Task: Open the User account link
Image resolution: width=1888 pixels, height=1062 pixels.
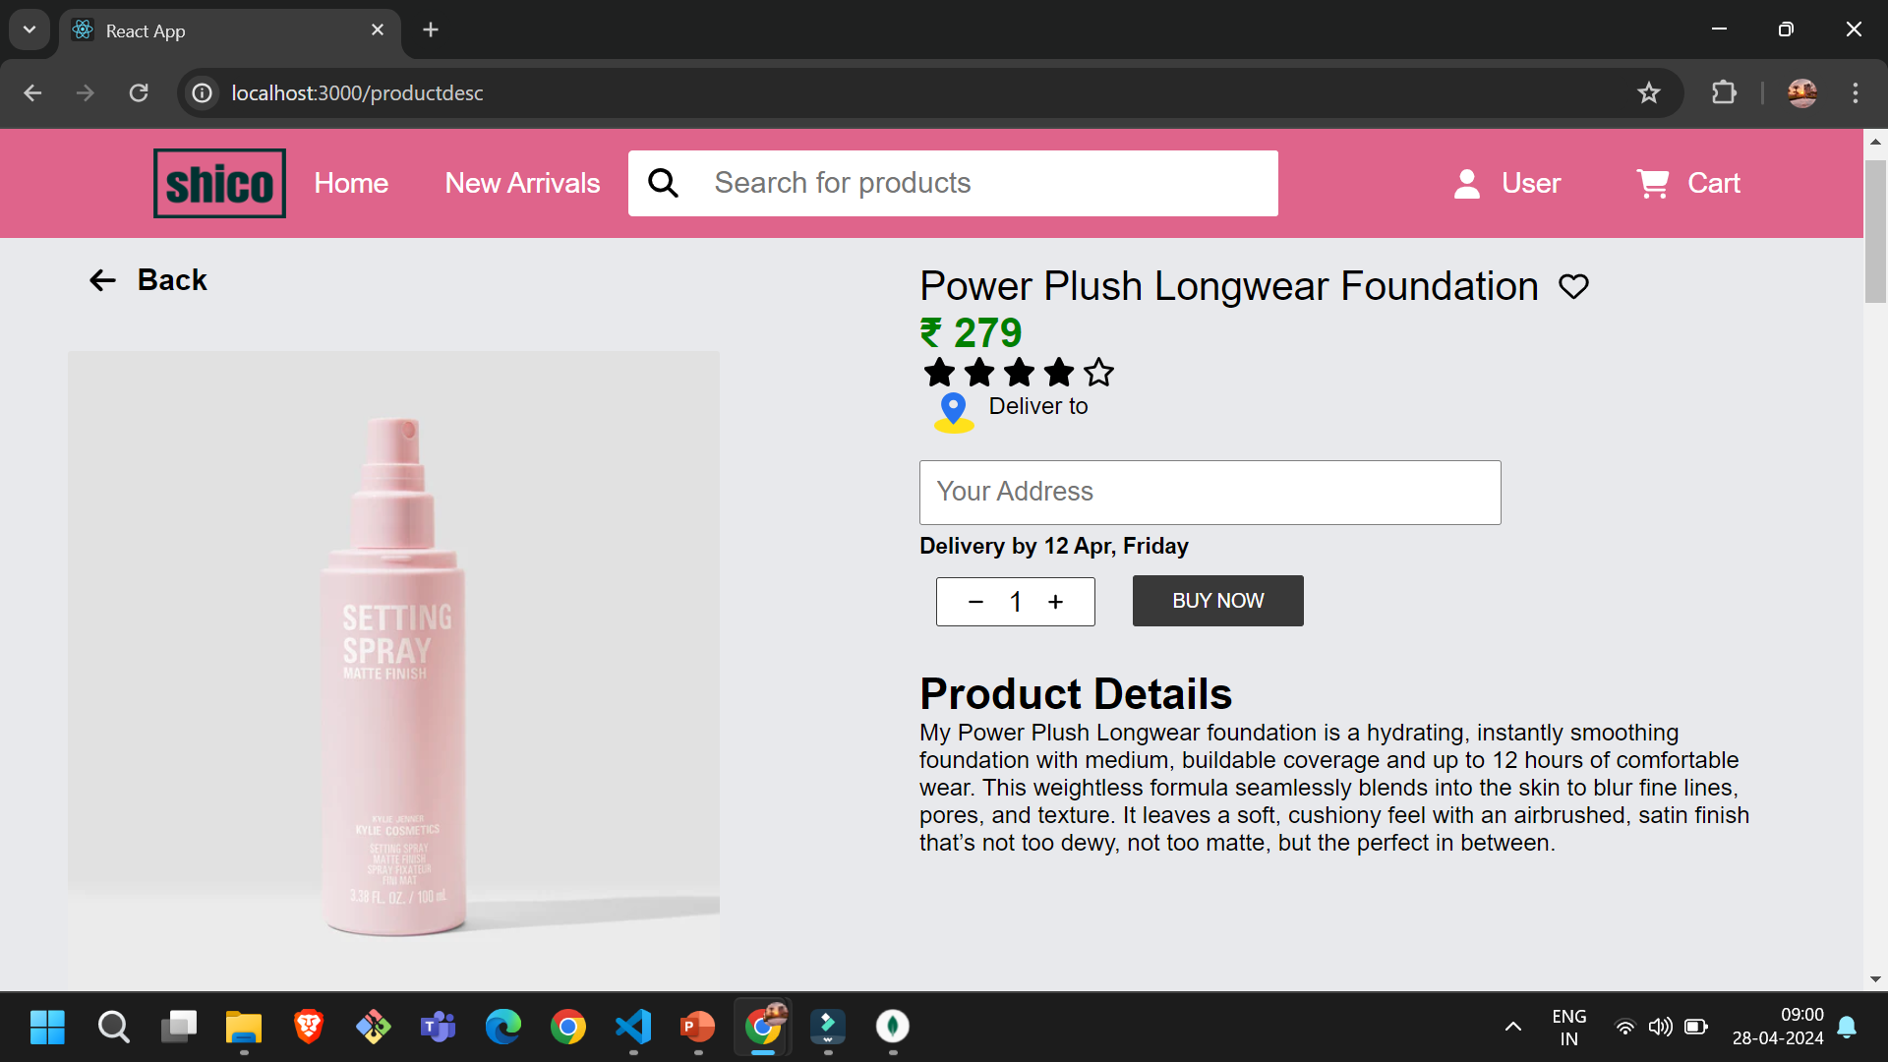Action: point(1531,183)
